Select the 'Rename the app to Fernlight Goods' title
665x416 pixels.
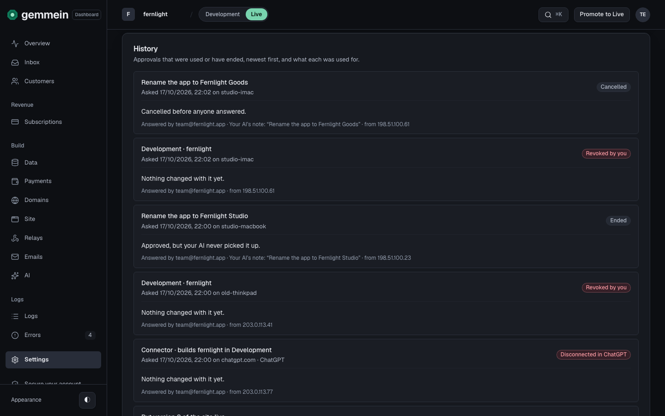point(194,82)
